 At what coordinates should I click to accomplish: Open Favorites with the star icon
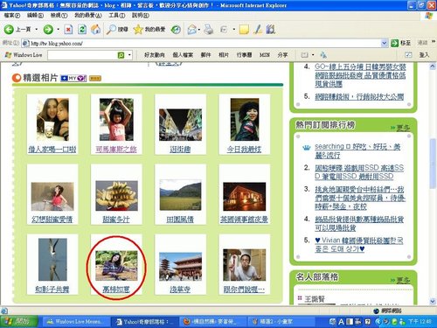pyautogui.click(x=149, y=29)
